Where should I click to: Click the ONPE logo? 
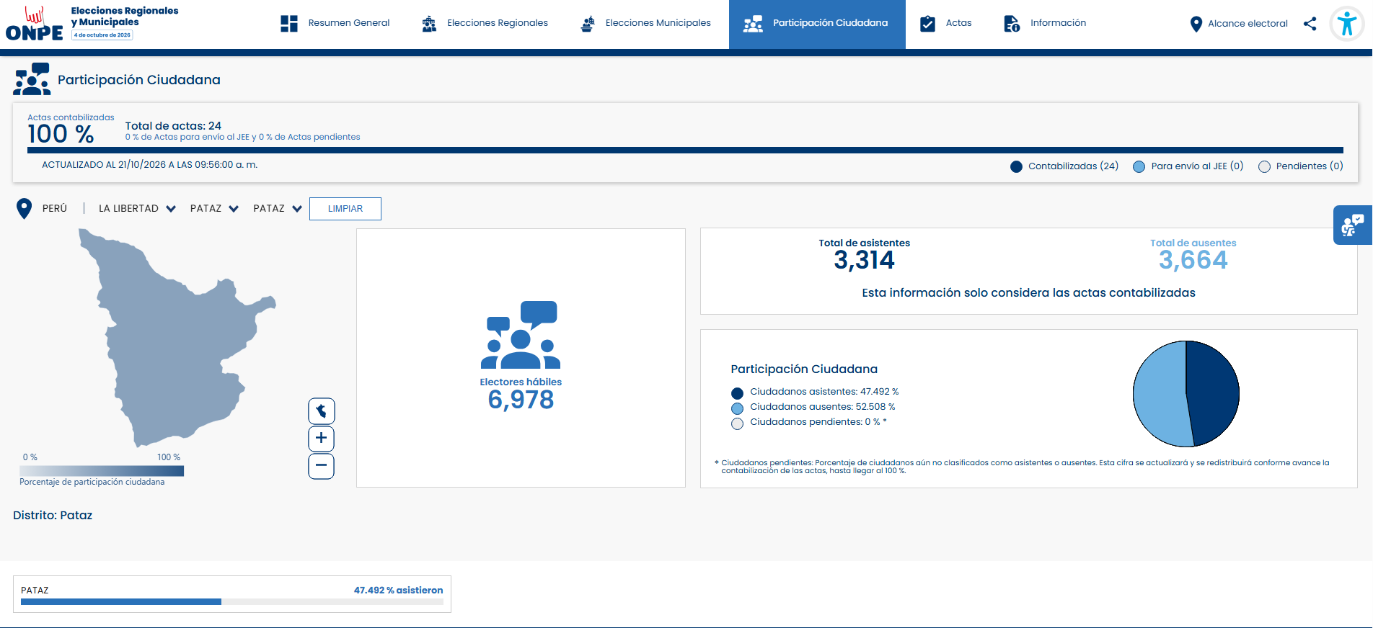tap(34, 24)
